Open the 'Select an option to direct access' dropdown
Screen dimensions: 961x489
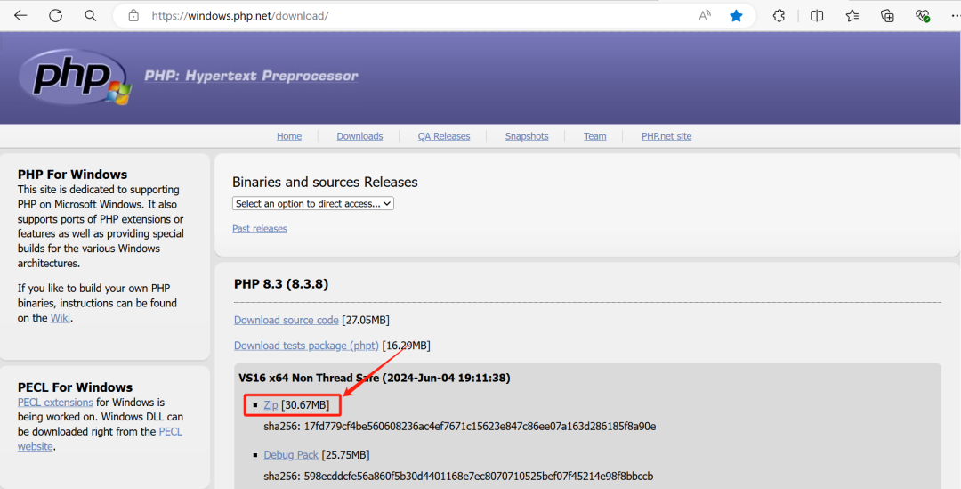coord(313,204)
